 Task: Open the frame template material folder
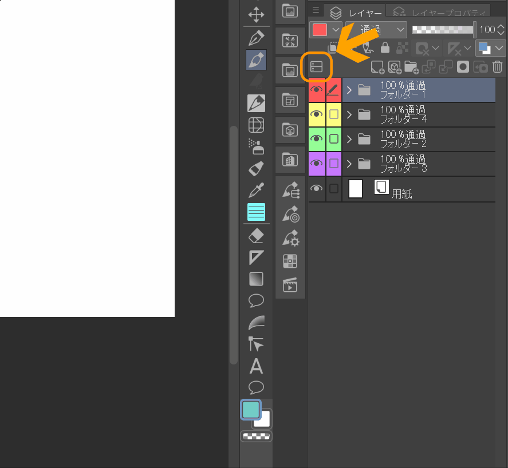[290, 100]
